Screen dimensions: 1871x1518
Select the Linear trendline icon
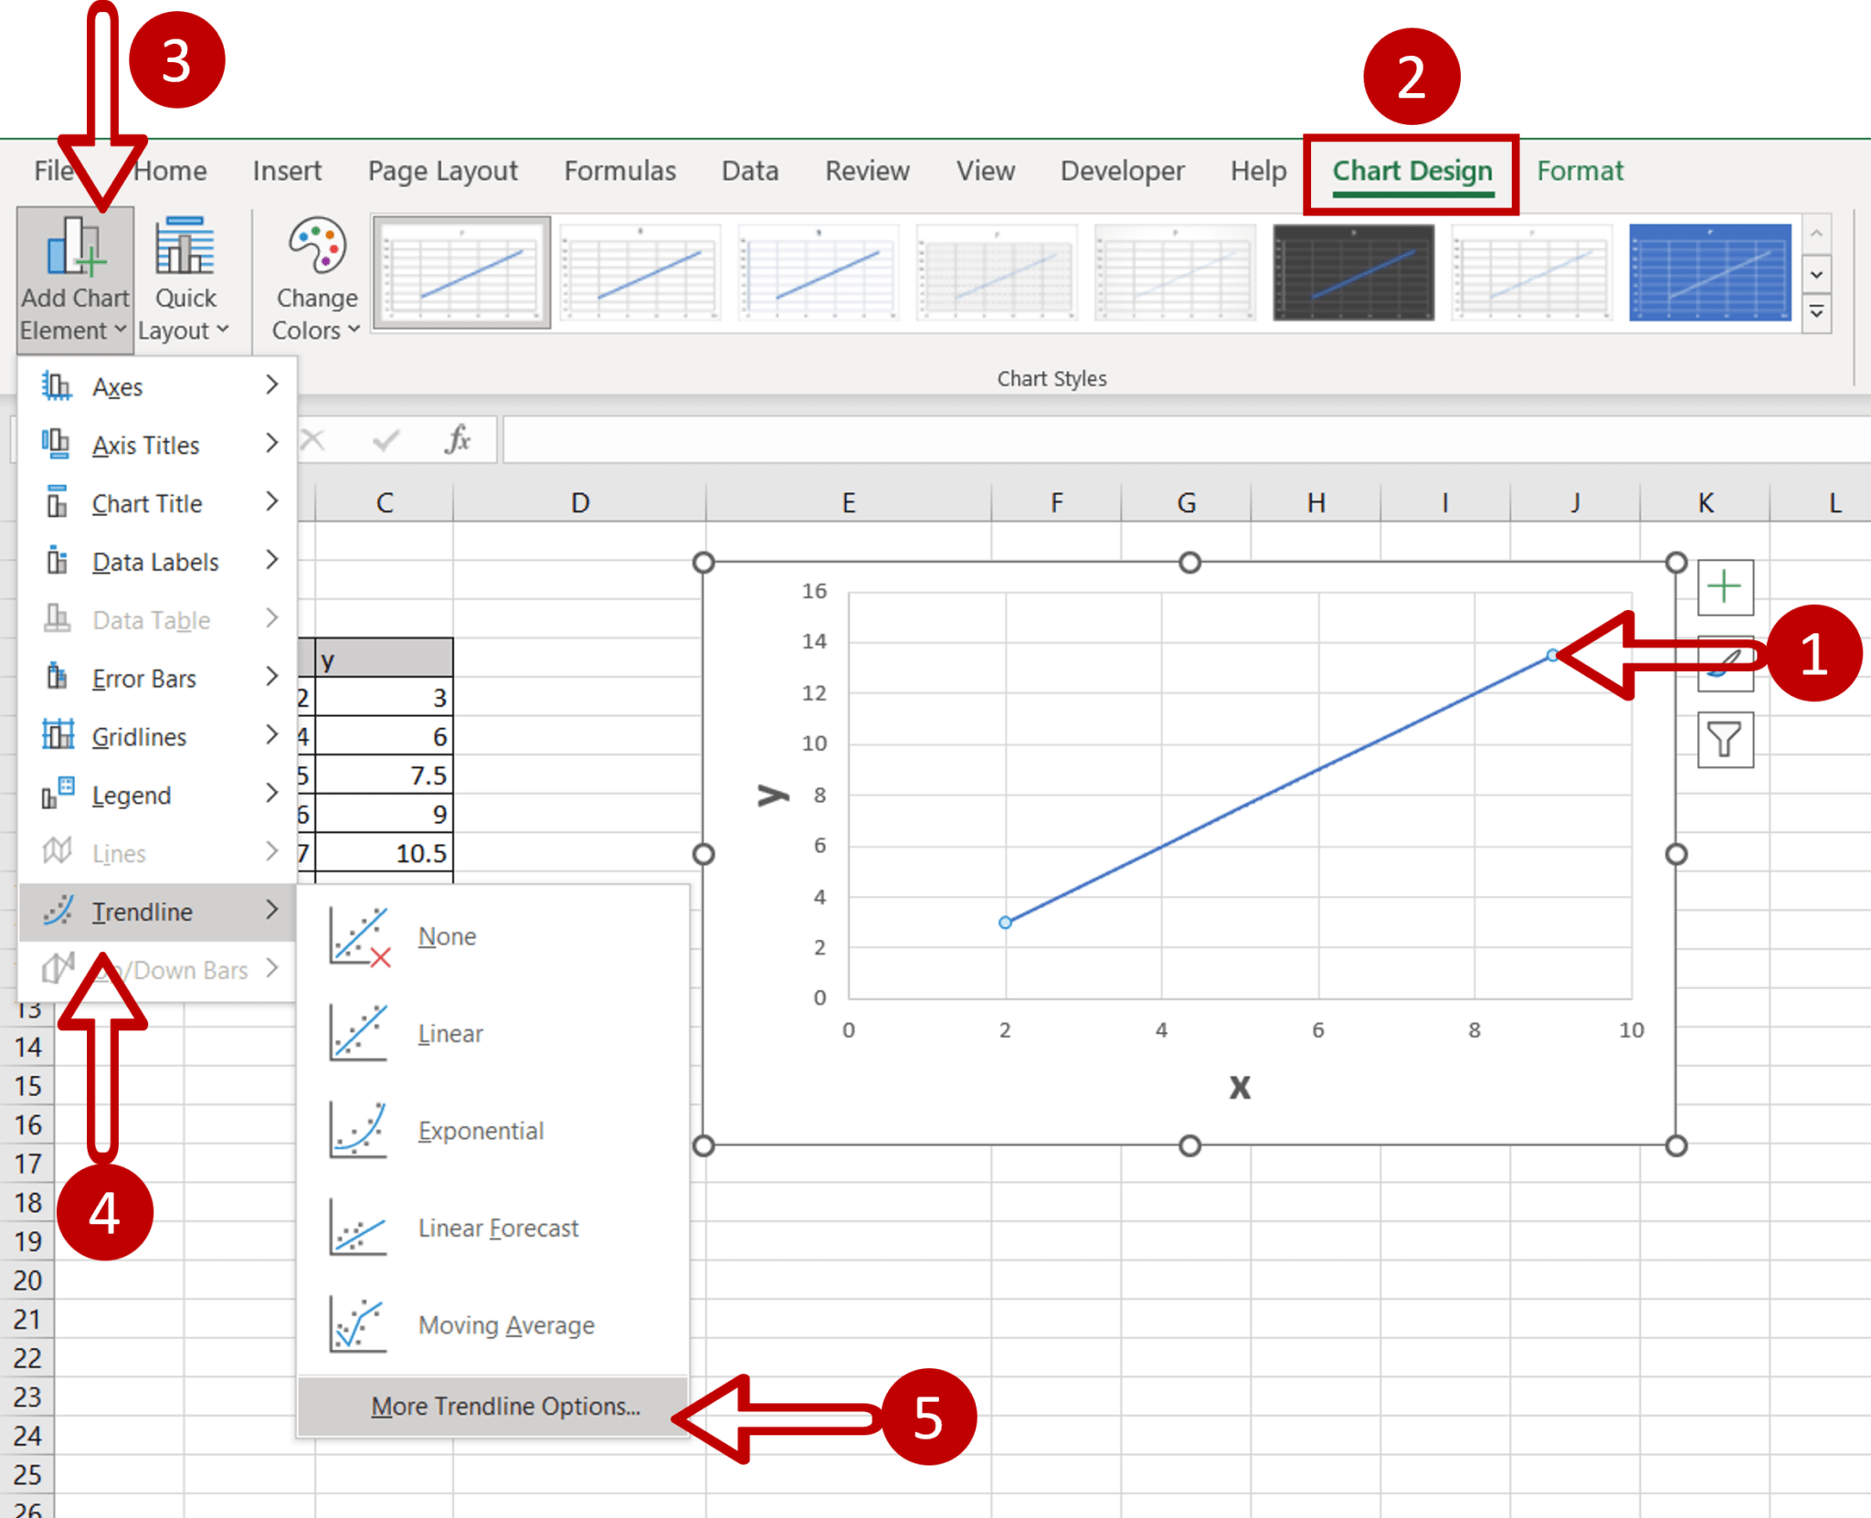(x=359, y=1033)
